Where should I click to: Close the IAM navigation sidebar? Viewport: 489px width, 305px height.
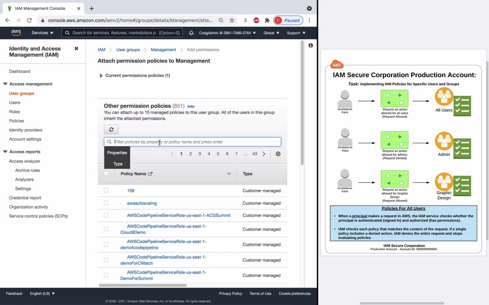[76, 49]
